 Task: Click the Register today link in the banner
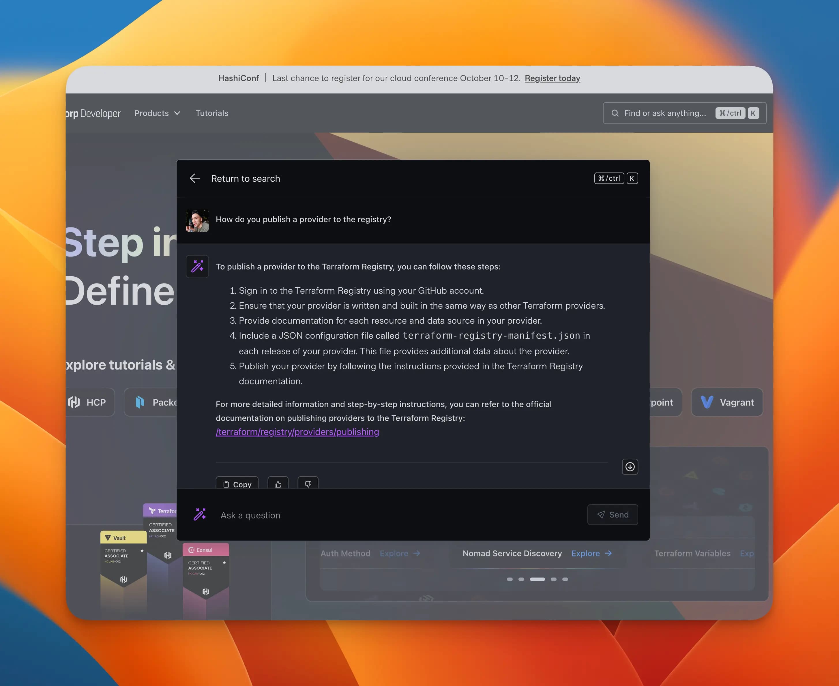[x=552, y=78]
